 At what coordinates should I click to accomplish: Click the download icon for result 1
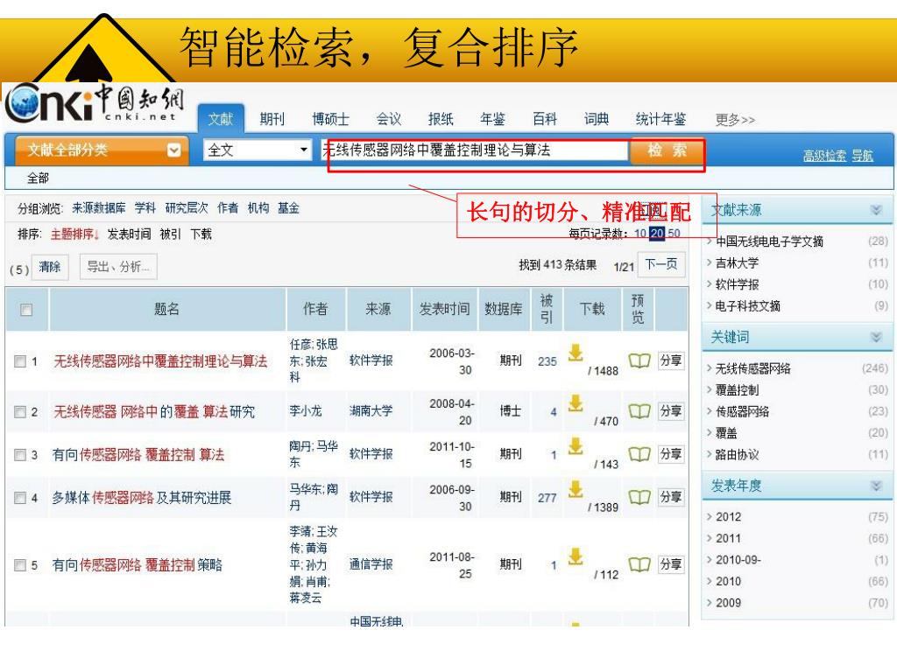coord(576,352)
